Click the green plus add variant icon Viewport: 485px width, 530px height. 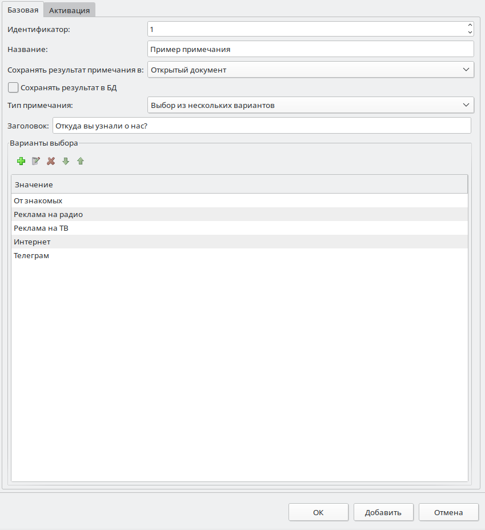[21, 162]
